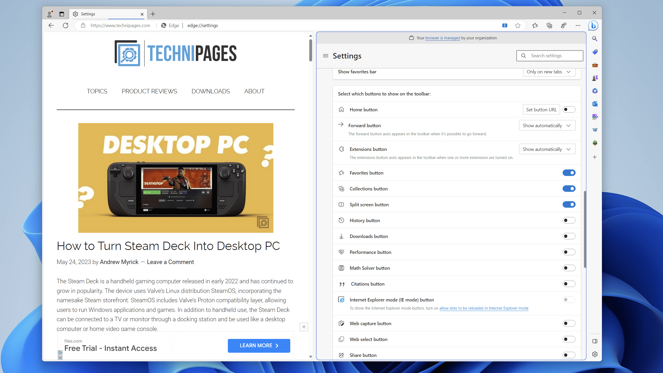Select the PRODUCT REVIEWS menu item
This screenshot has height=373, width=663.
click(x=149, y=91)
